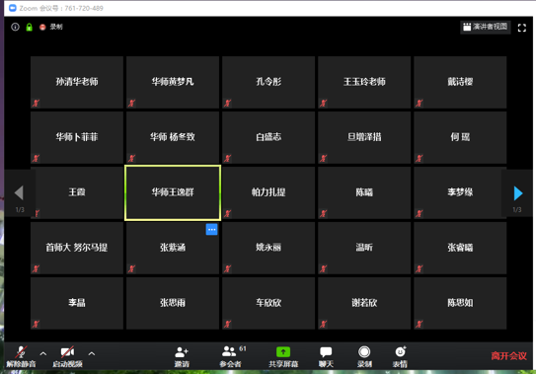Click muted mic icon on 温昕 tile
The height and width of the screenshot is (374, 536).
tap(324, 268)
